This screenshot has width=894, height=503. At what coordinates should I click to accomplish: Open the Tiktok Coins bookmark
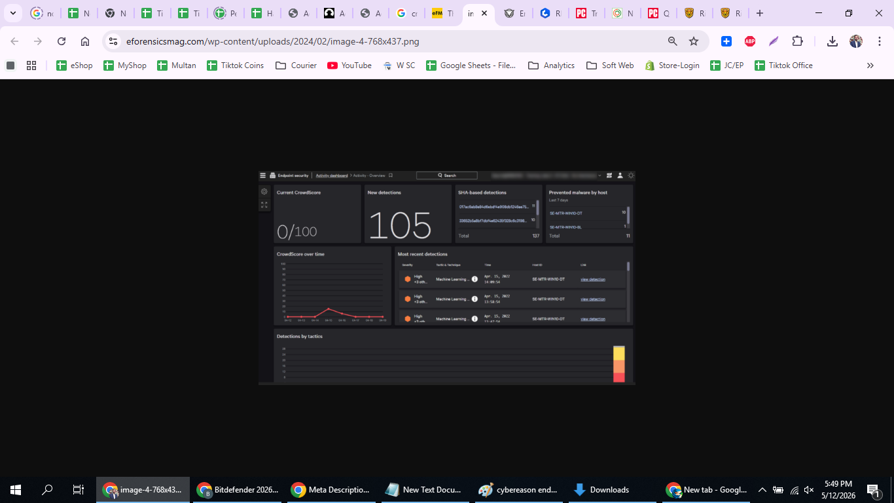[x=236, y=65]
